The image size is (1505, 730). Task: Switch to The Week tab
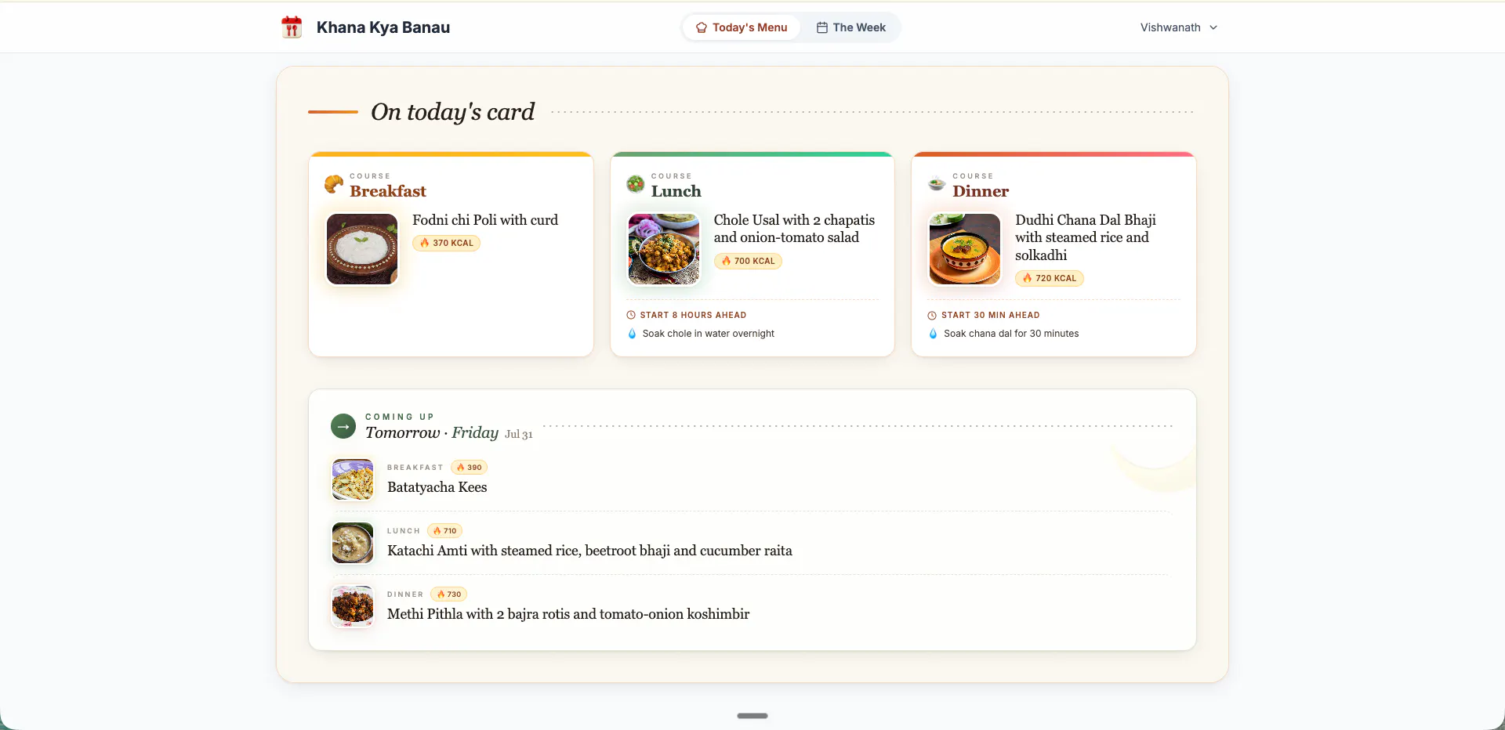point(850,27)
